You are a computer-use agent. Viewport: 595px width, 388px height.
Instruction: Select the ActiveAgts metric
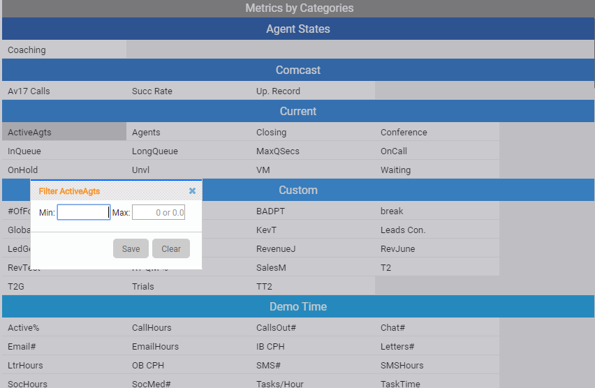coord(64,132)
